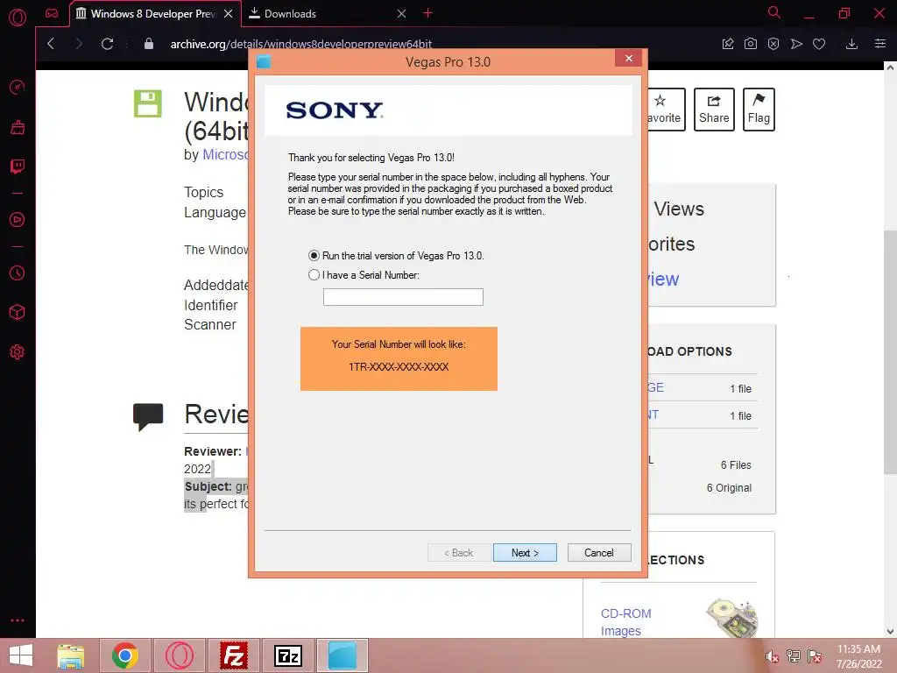Open browser downloads panel icon
Screen dimensions: 897x673
(x=851, y=44)
